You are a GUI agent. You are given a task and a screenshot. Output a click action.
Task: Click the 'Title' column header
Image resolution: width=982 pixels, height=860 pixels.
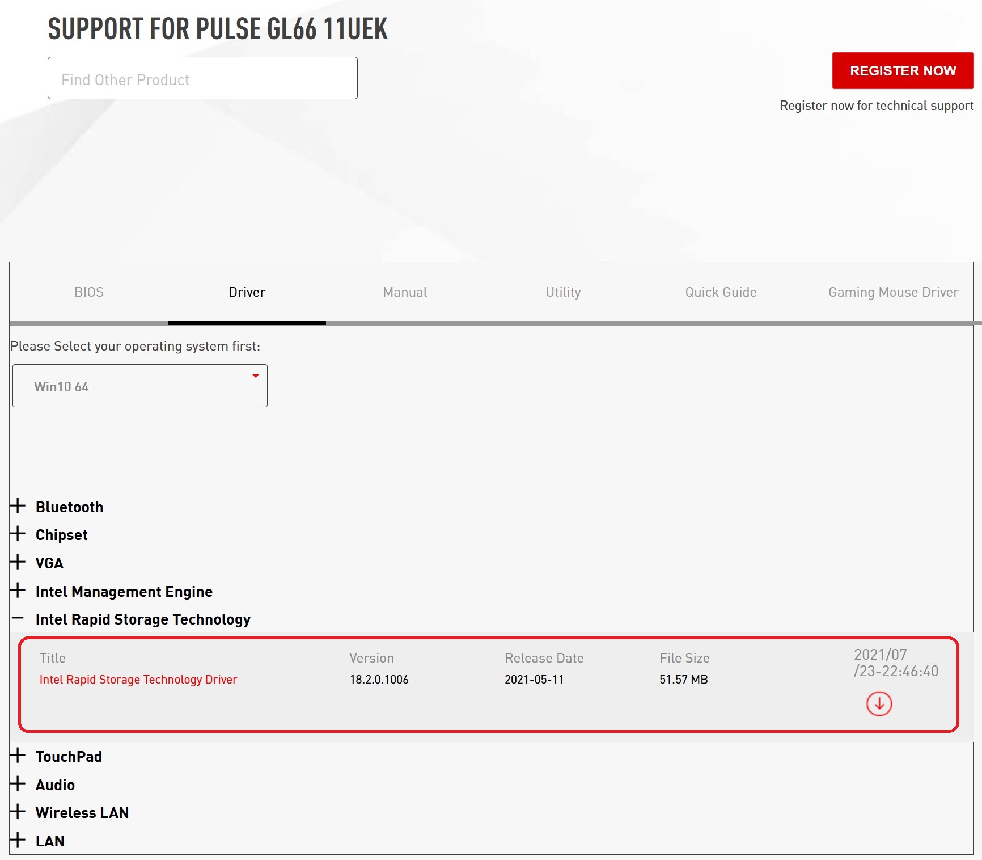tap(53, 658)
